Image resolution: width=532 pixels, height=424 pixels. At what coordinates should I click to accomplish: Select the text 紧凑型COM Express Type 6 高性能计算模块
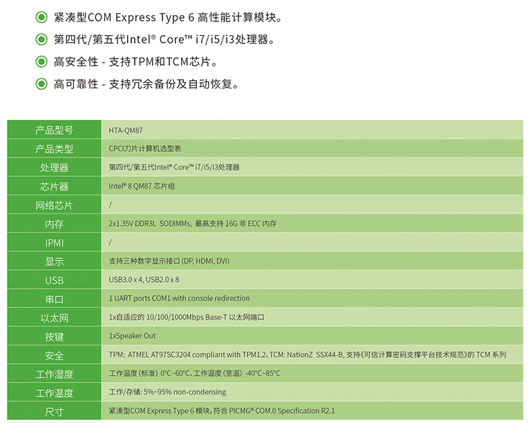pyautogui.click(x=168, y=17)
